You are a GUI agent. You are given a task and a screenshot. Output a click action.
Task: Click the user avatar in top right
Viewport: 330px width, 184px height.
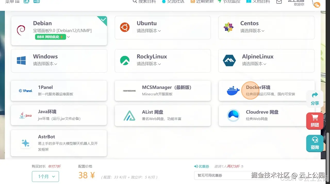pyautogui.click(x=316, y=4)
